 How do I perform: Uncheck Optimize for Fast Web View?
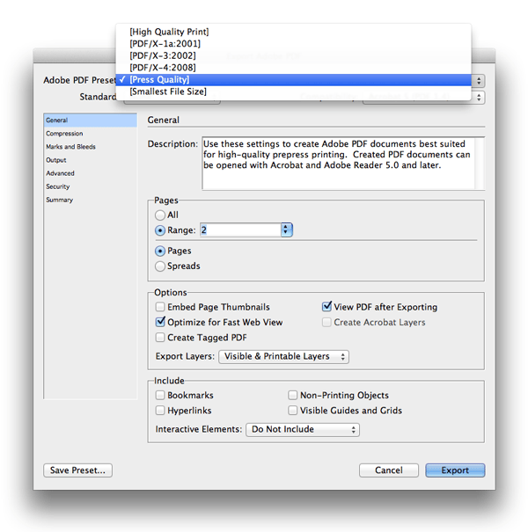(160, 322)
